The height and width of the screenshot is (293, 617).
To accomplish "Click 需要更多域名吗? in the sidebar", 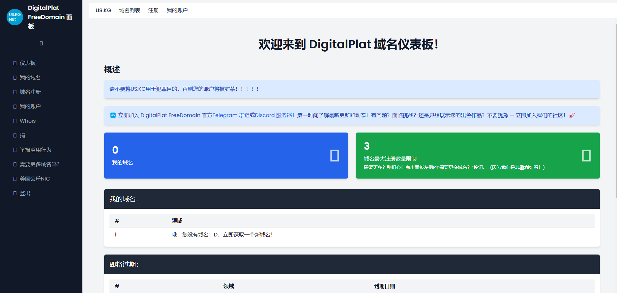I will click(40, 164).
